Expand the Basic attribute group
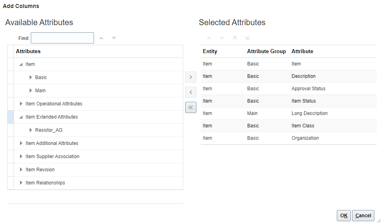Image resolution: width=382 pixels, height=224 pixels. [31, 77]
